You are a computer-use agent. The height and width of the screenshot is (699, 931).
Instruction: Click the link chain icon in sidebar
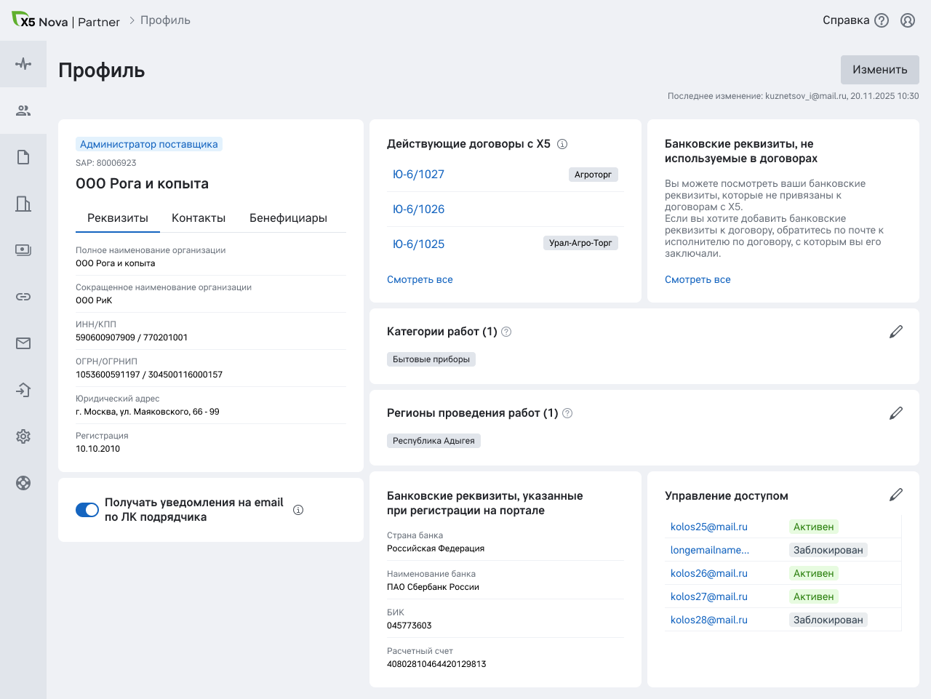tap(23, 297)
